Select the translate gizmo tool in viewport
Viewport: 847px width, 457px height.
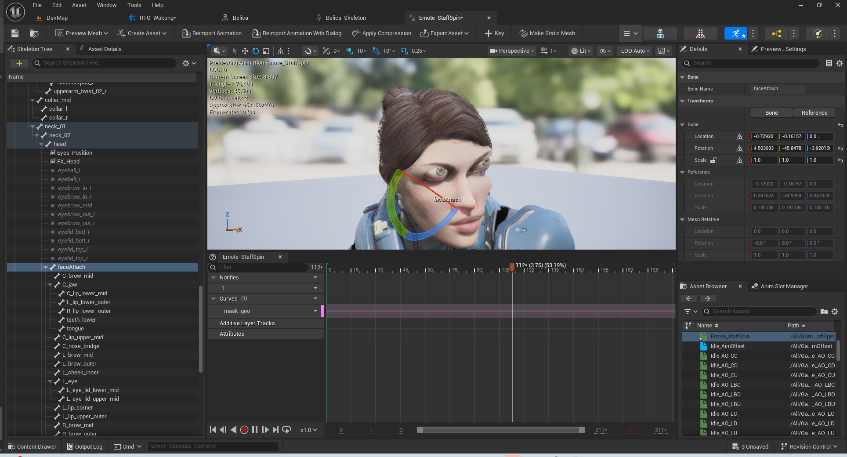click(x=245, y=51)
